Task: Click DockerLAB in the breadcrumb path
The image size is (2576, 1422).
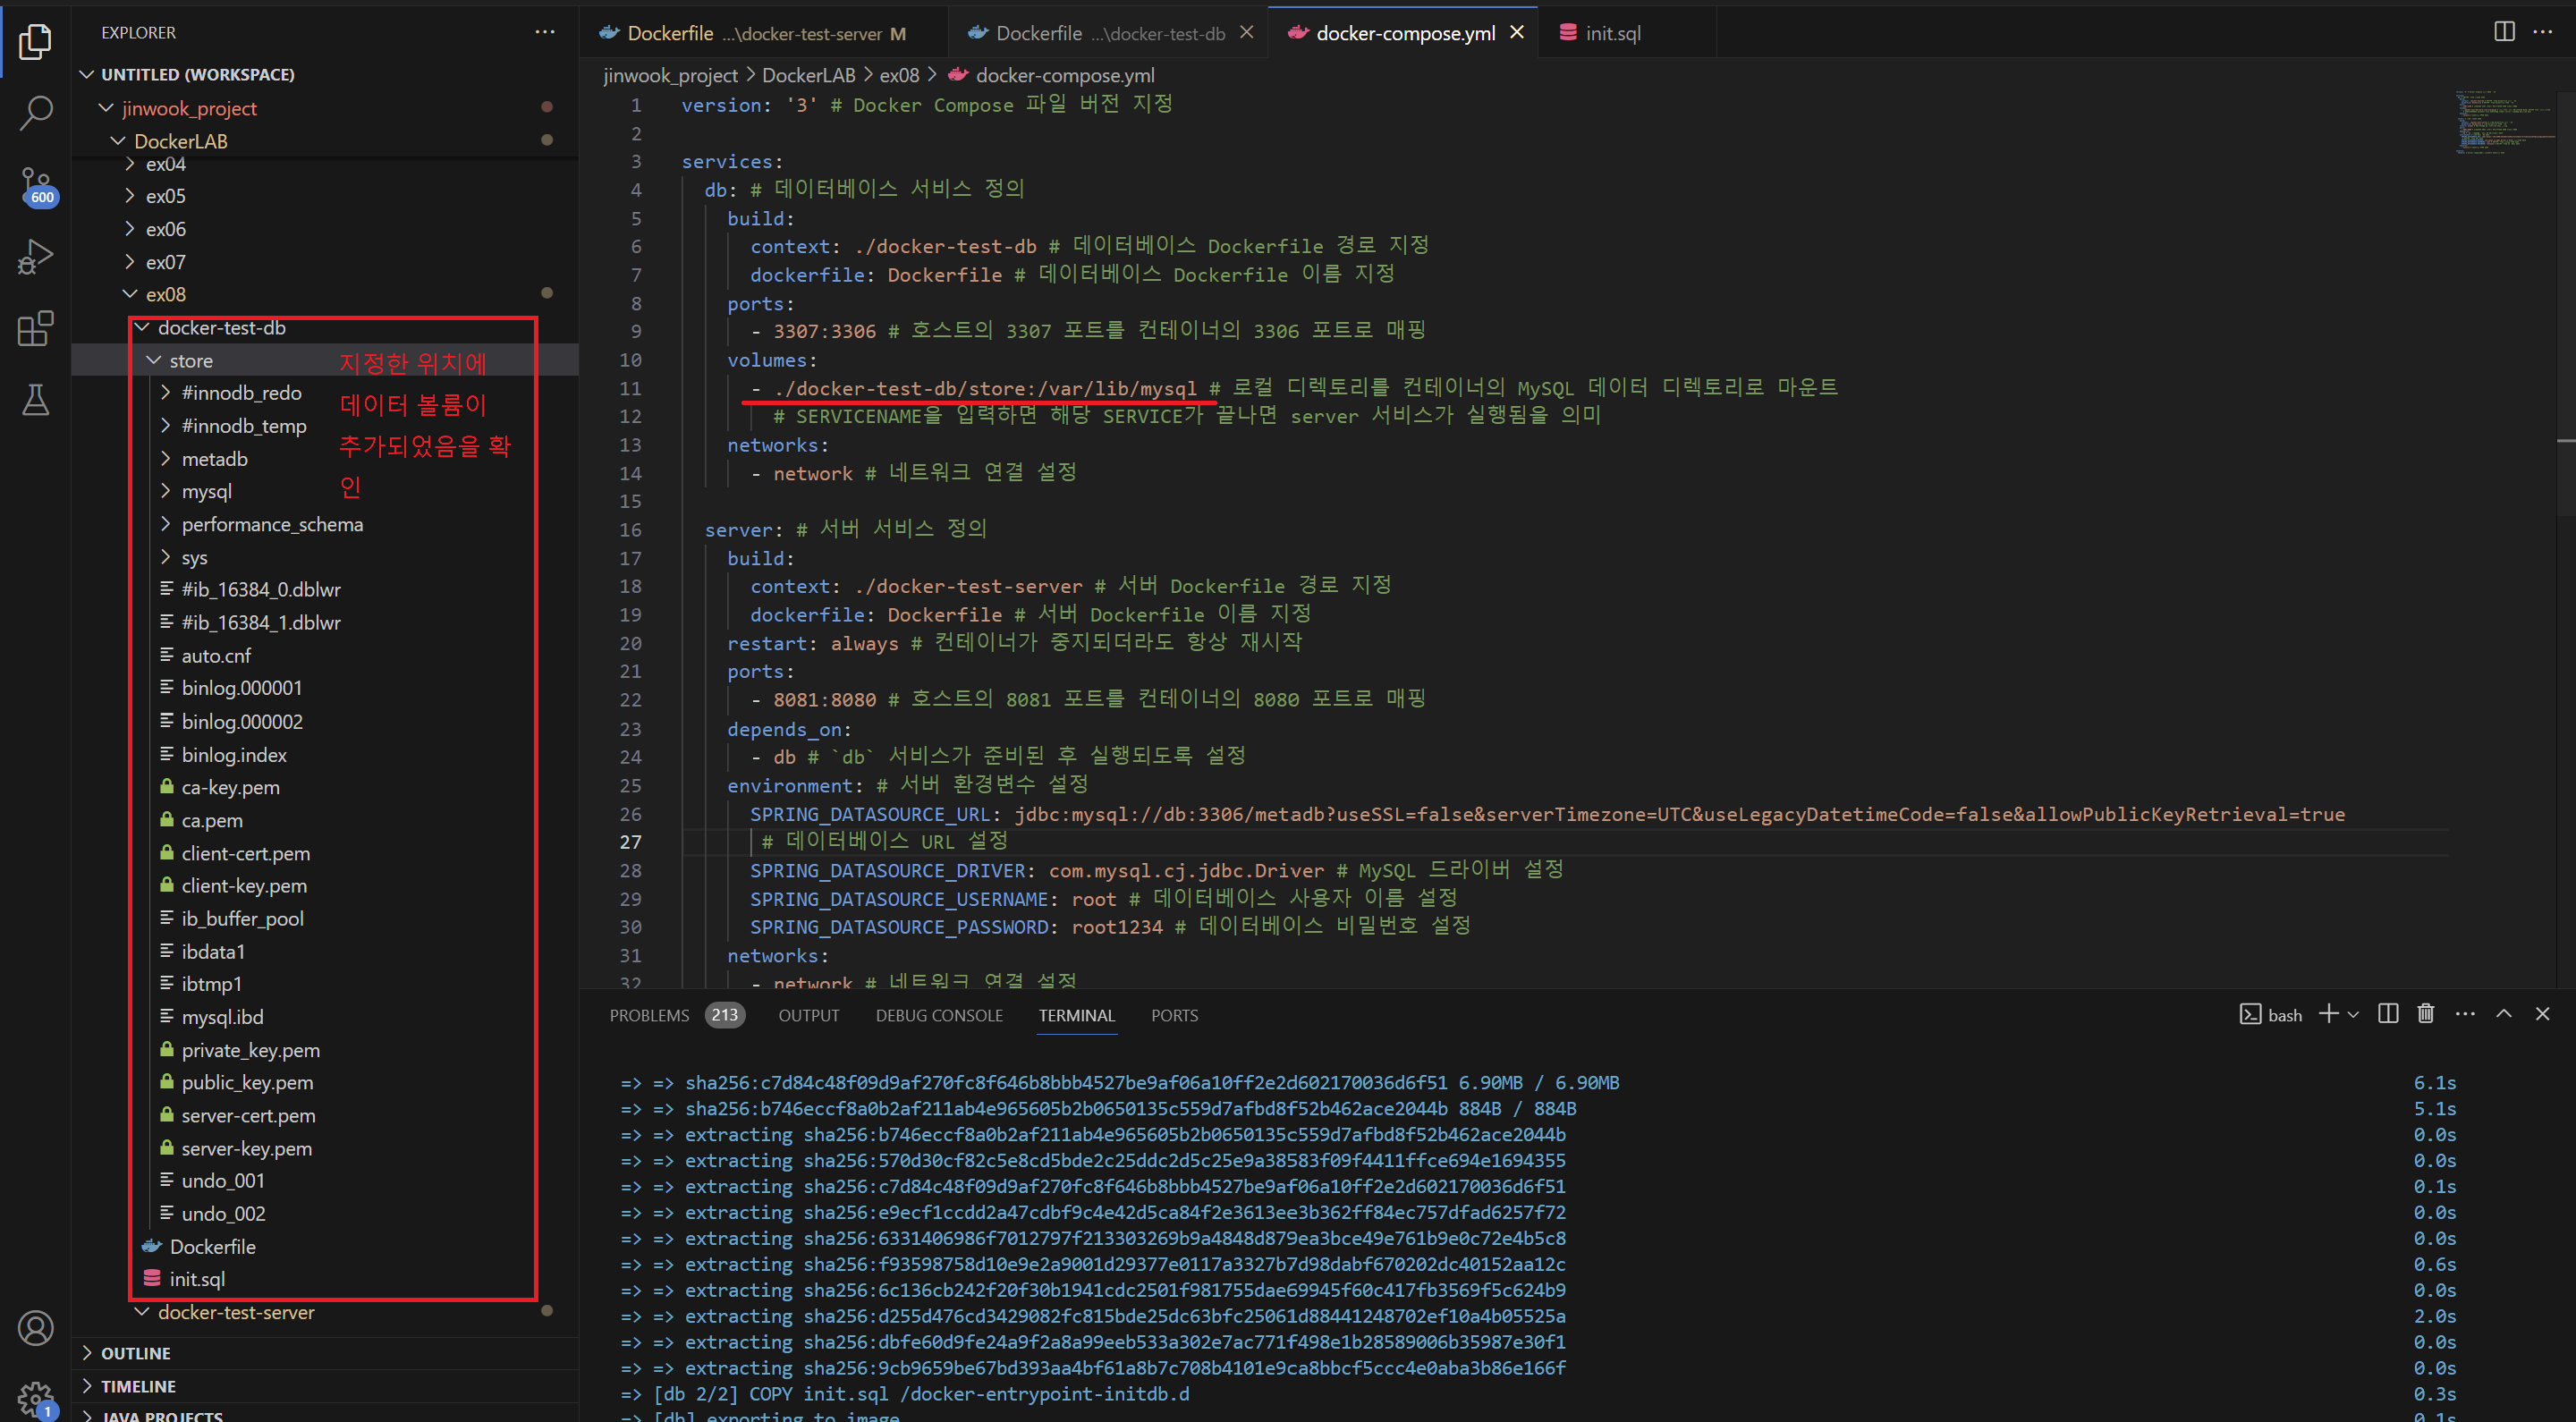Action: (808, 75)
